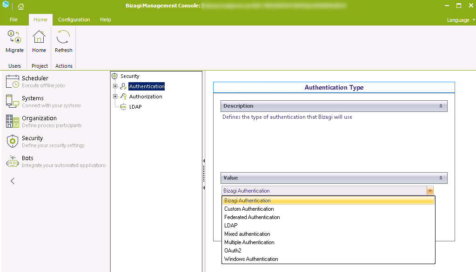Viewport: 476px width, 272px height.
Task: Click the Authentication Type heading
Action: pyautogui.click(x=334, y=87)
